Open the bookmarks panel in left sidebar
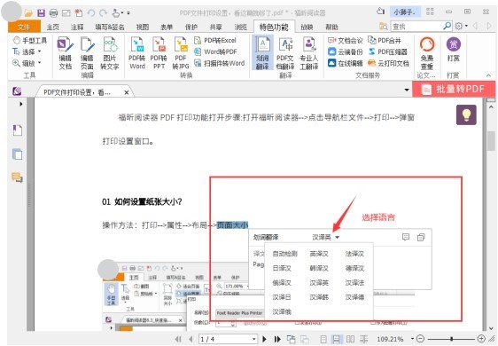The image size is (498, 346). [18, 130]
